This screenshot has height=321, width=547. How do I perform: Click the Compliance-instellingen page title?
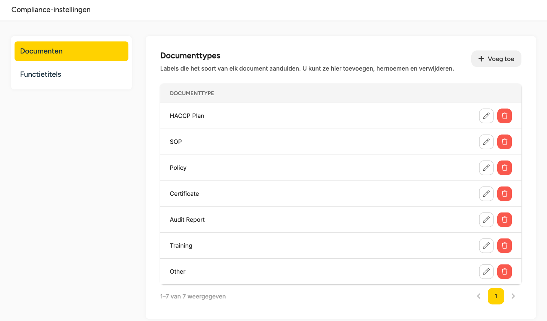point(51,10)
